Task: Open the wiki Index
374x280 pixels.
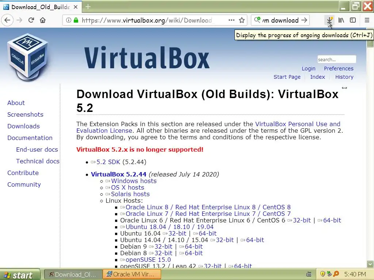Action: click(317, 77)
